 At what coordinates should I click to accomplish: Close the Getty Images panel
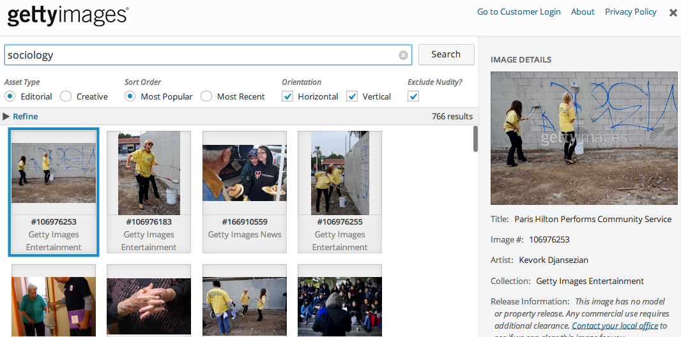pyautogui.click(x=673, y=13)
